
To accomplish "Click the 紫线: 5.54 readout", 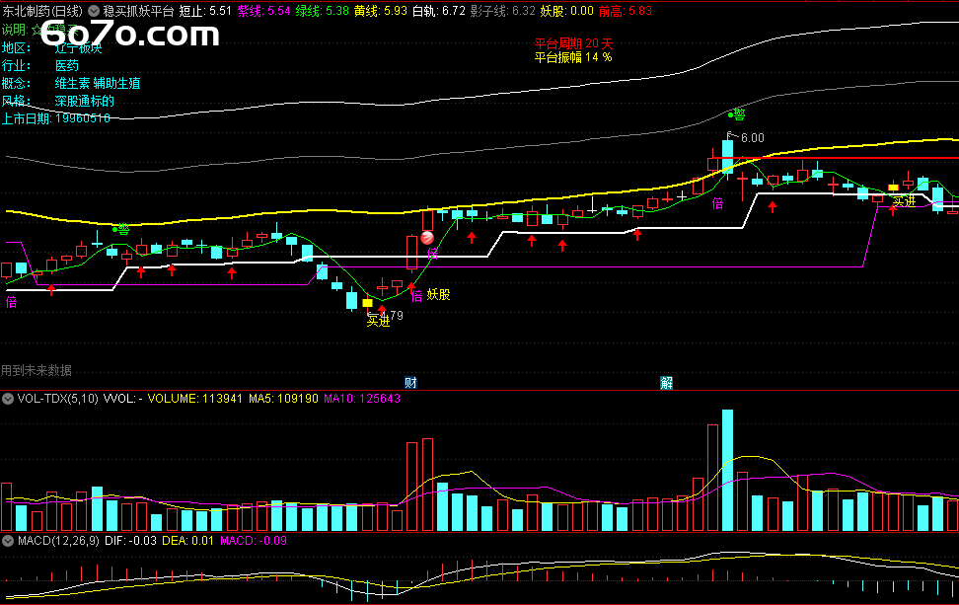I will [x=264, y=11].
